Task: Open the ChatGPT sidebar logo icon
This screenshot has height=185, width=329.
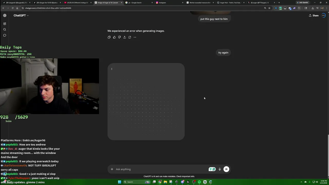Action: pyautogui.click(x=5, y=15)
